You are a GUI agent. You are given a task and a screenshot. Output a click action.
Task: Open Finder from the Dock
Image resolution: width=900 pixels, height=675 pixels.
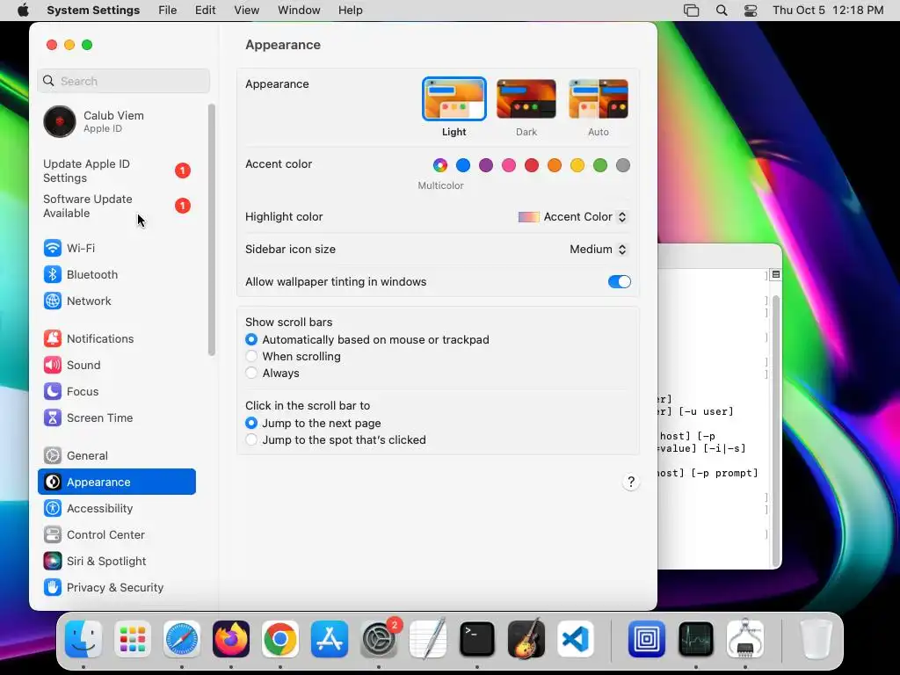click(x=83, y=639)
